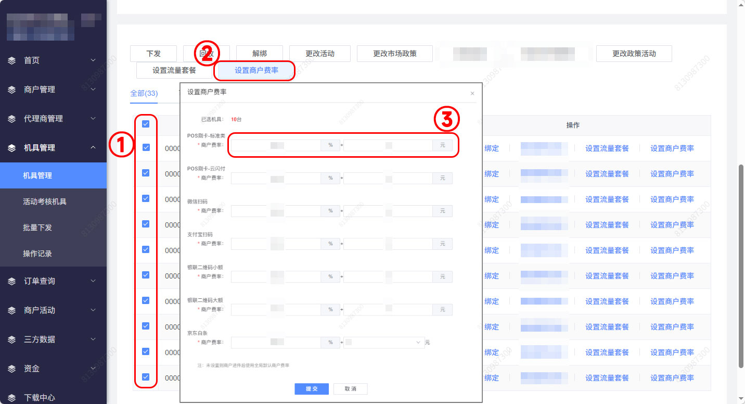The height and width of the screenshot is (404, 745).
Task: Toggle the select-all checkbox in table header
Action: tap(146, 124)
